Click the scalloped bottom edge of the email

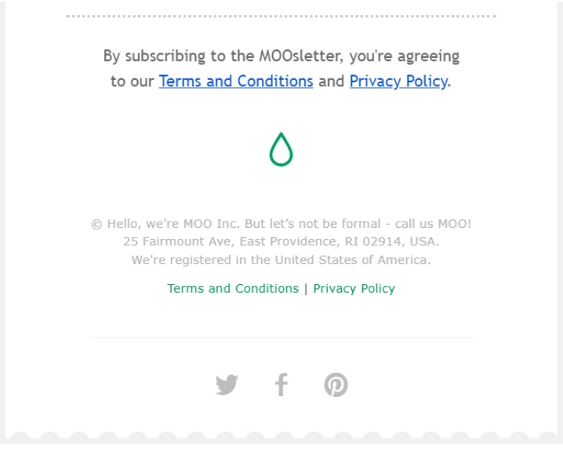281,435
